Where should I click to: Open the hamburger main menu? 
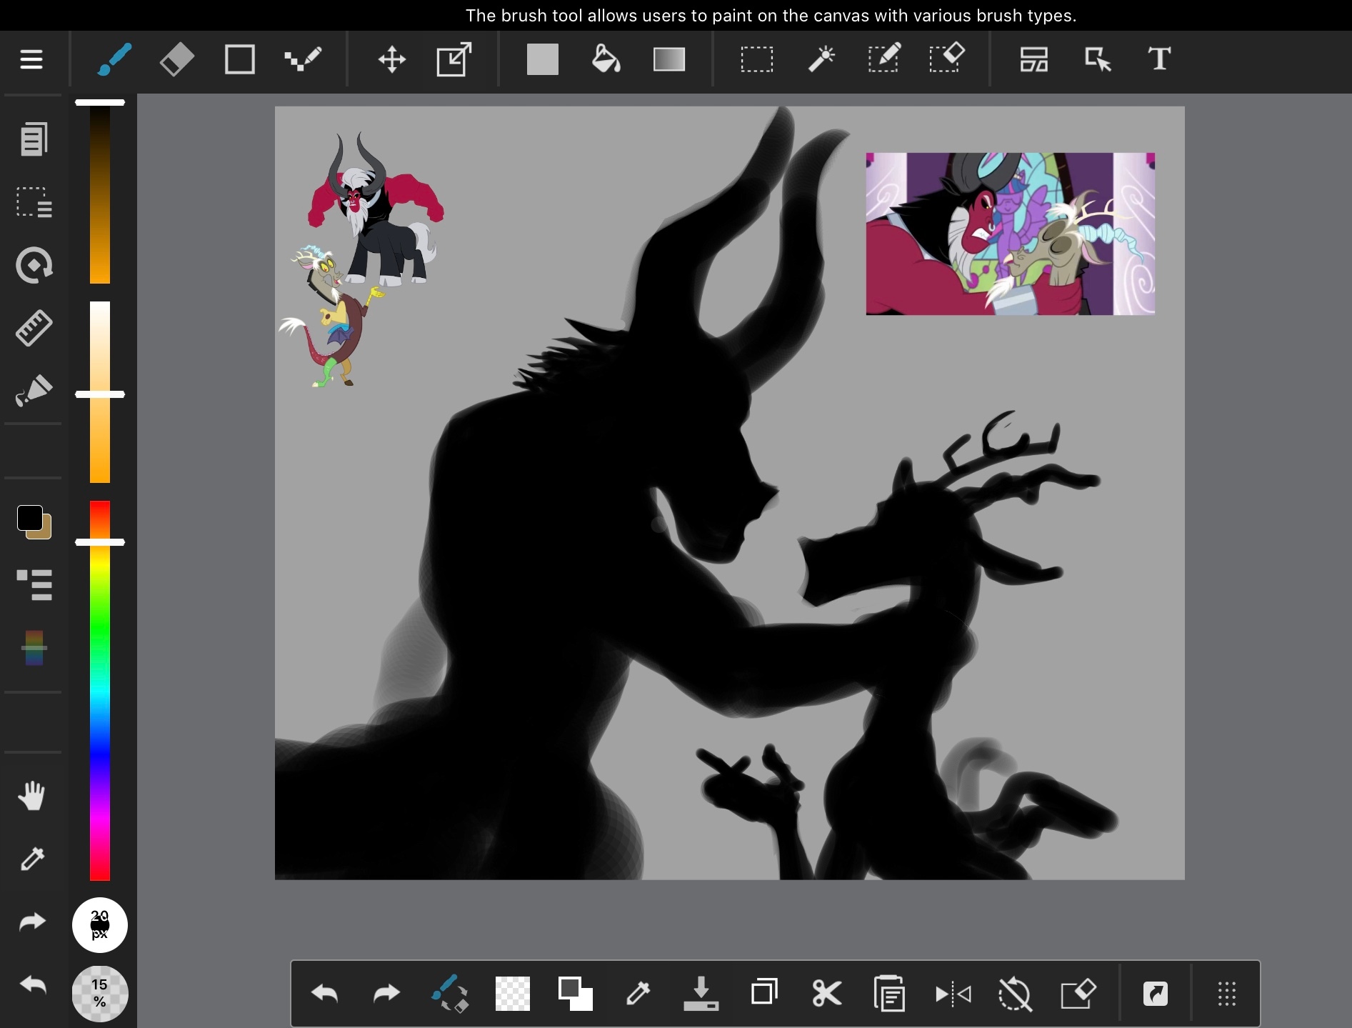point(31,59)
